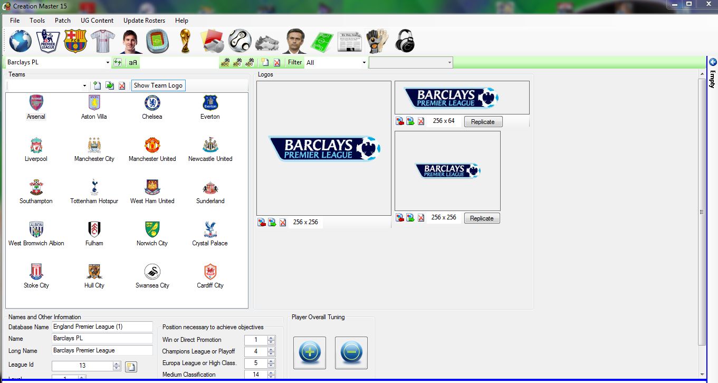Open the Formation editor green pitch icon
The image size is (718, 383).
(322, 42)
